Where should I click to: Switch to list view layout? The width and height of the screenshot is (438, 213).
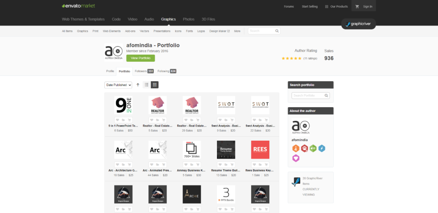[x=146, y=84]
